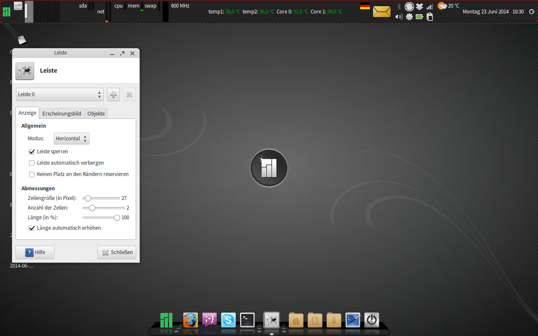Open Skype from the dock

tap(229, 320)
